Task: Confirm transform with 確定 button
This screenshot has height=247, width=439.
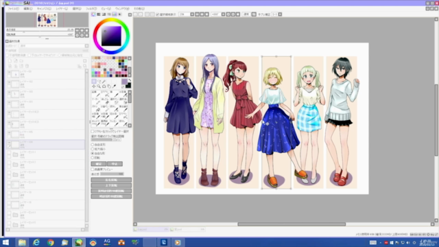Action: tap(99, 164)
